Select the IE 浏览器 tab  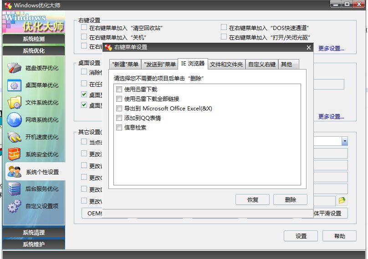pos(193,64)
